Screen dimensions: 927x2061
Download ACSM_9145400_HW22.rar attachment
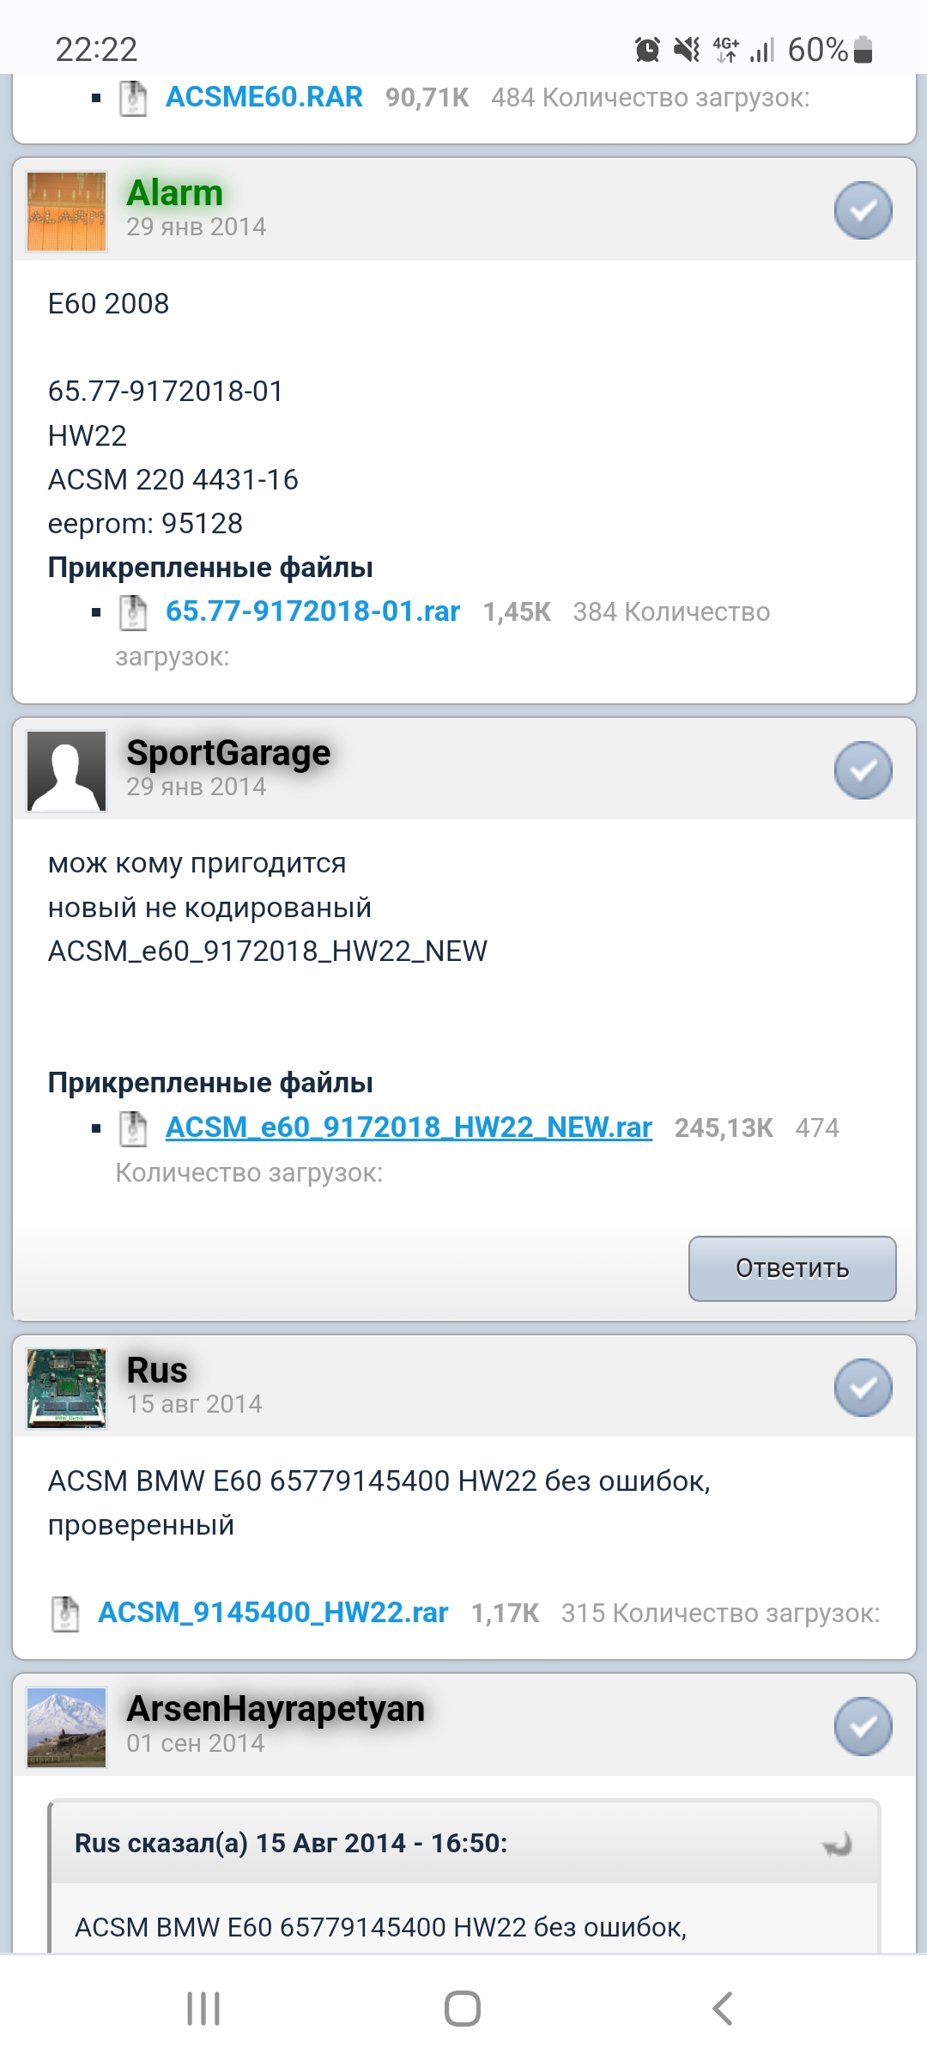click(x=273, y=1613)
